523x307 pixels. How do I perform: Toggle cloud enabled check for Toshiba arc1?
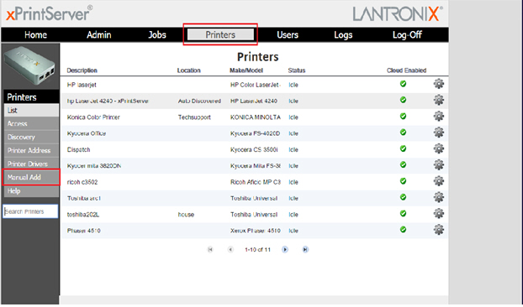pyautogui.click(x=404, y=197)
